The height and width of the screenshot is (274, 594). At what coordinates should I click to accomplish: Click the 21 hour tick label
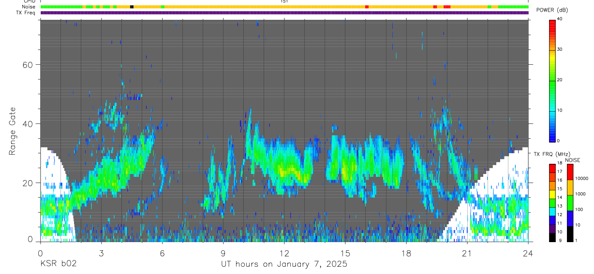click(x=467, y=254)
